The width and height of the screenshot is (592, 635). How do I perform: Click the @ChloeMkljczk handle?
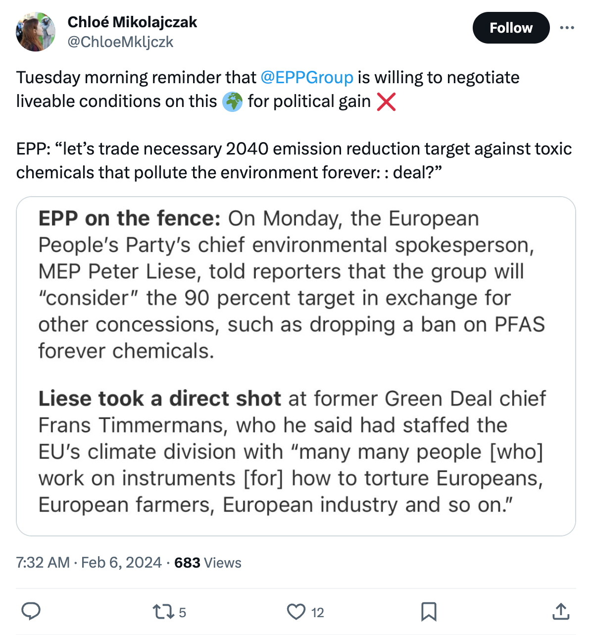[119, 42]
